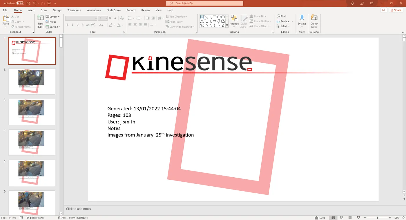Open Design Ideas pane
This screenshot has width=406, height=220.
[314, 21]
